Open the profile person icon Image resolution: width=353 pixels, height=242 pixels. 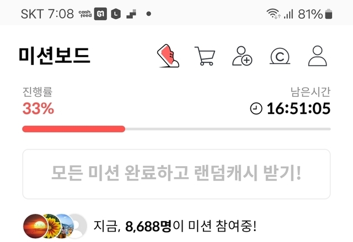tap(318, 56)
